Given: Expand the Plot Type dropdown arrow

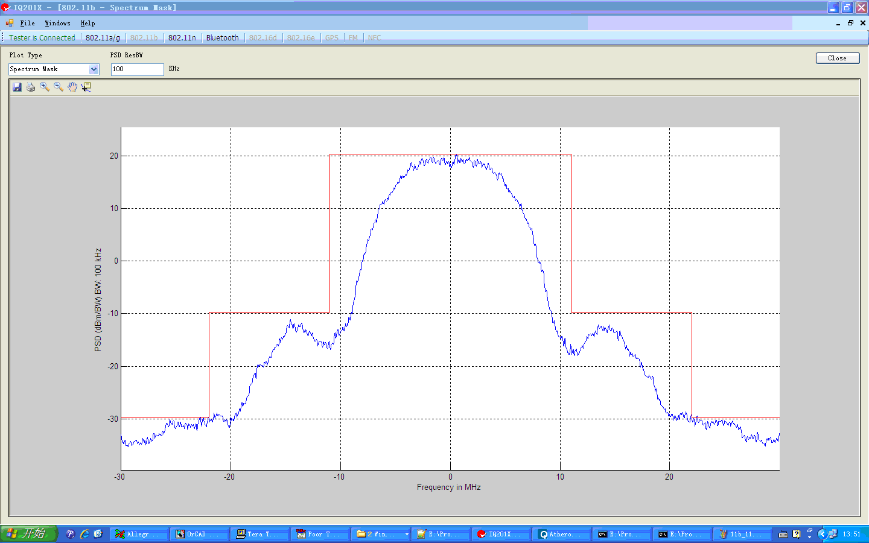Looking at the screenshot, I should (94, 69).
